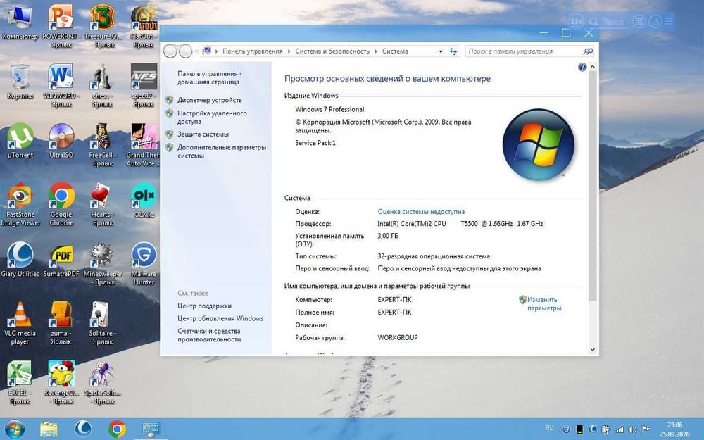The image size is (704, 440).
Task: Open Счетчики и средства производительности link
Action: click(209, 335)
